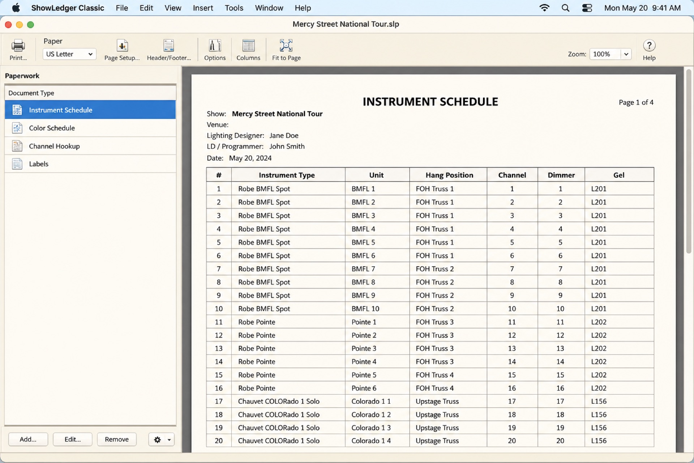Click the Gel column header

619,175
